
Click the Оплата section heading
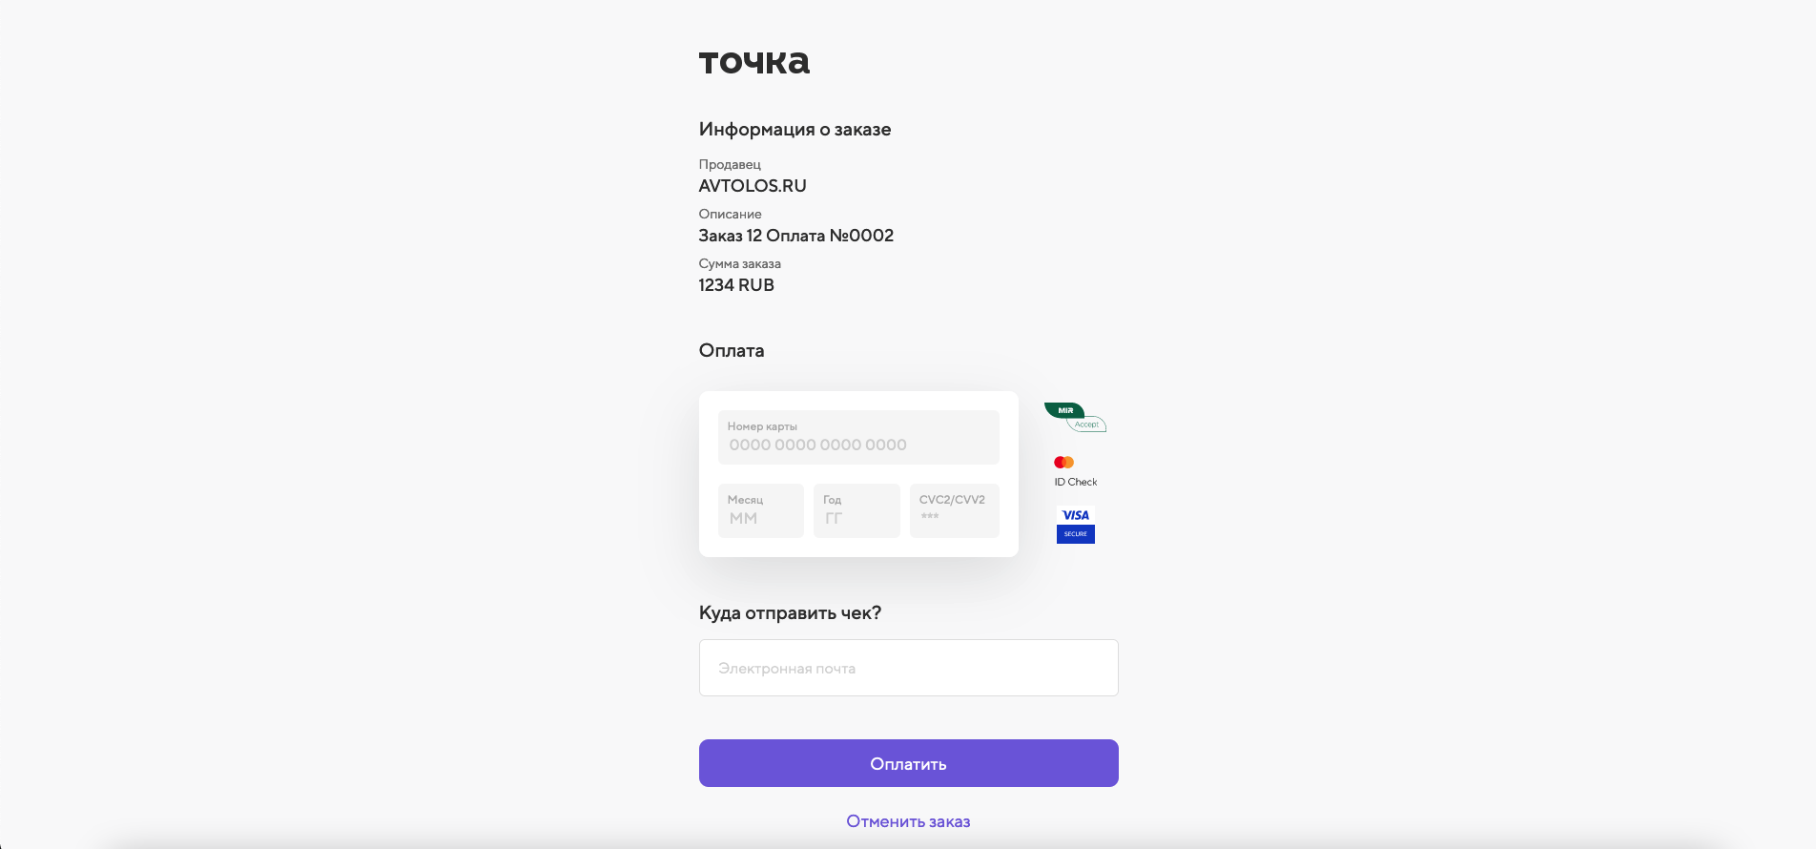point(731,351)
